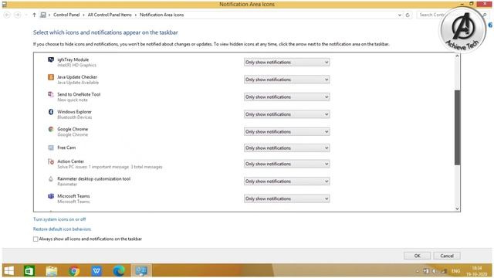The image size is (494, 278).
Task: Refresh the address bar location
Action: point(408,15)
